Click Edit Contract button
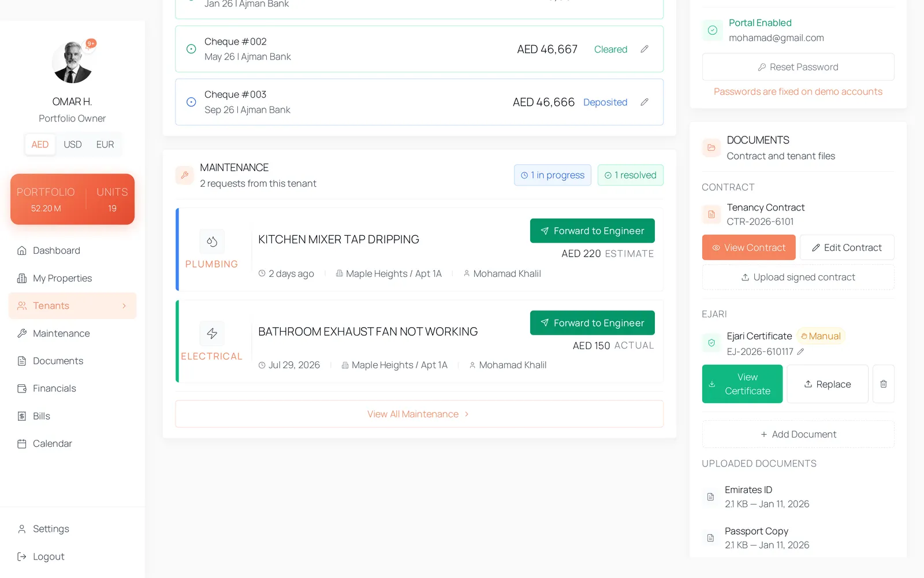The width and height of the screenshot is (924, 578). [847, 247]
